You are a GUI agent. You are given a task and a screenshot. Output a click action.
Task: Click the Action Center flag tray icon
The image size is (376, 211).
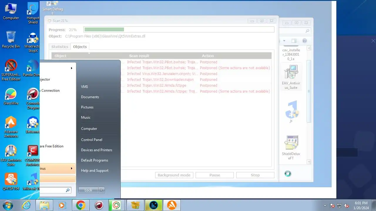pos(332,205)
